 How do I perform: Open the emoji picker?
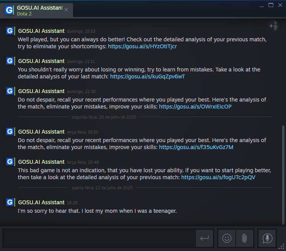coord(227,238)
